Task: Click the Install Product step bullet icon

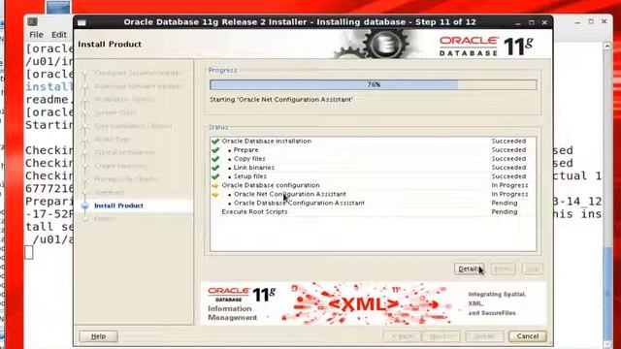Action: pyautogui.click(x=84, y=206)
